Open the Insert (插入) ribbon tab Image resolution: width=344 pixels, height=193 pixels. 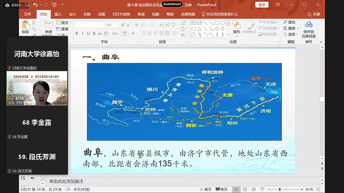pyautogui.click(x=58, y=14)
